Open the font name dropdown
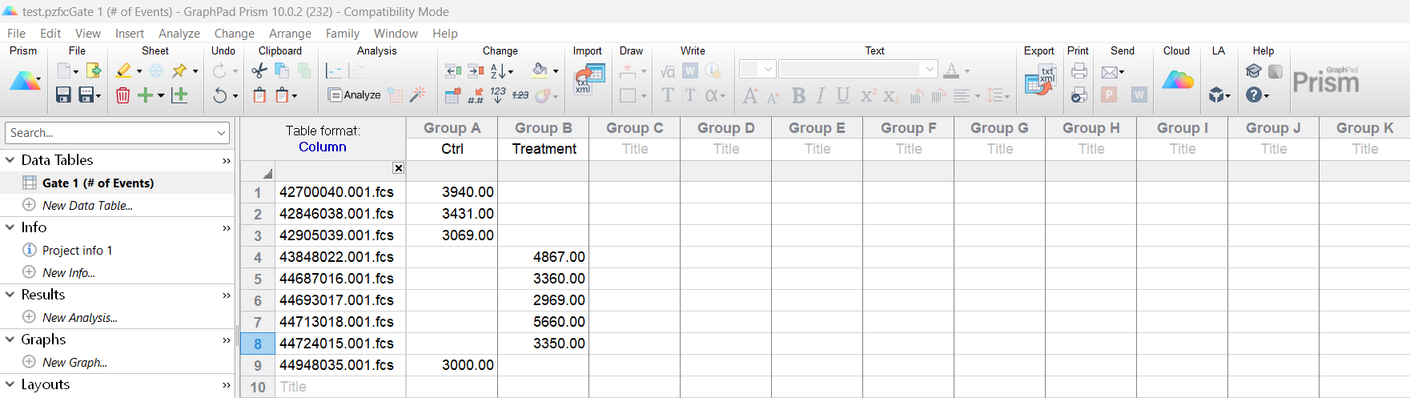The image size is (1410, 398). pos(930,70)
